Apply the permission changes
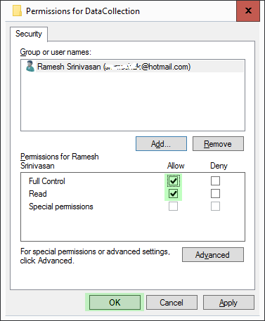 click(x=228, y=302)
